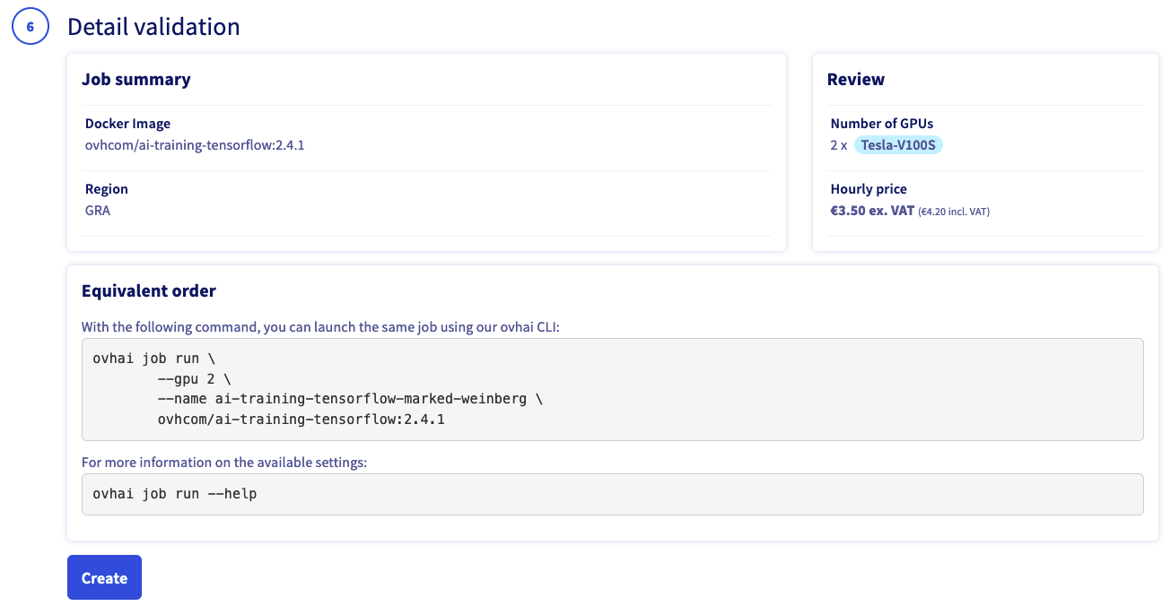Click the Create button
The image size is (1171, 606).
pos(104,578)
